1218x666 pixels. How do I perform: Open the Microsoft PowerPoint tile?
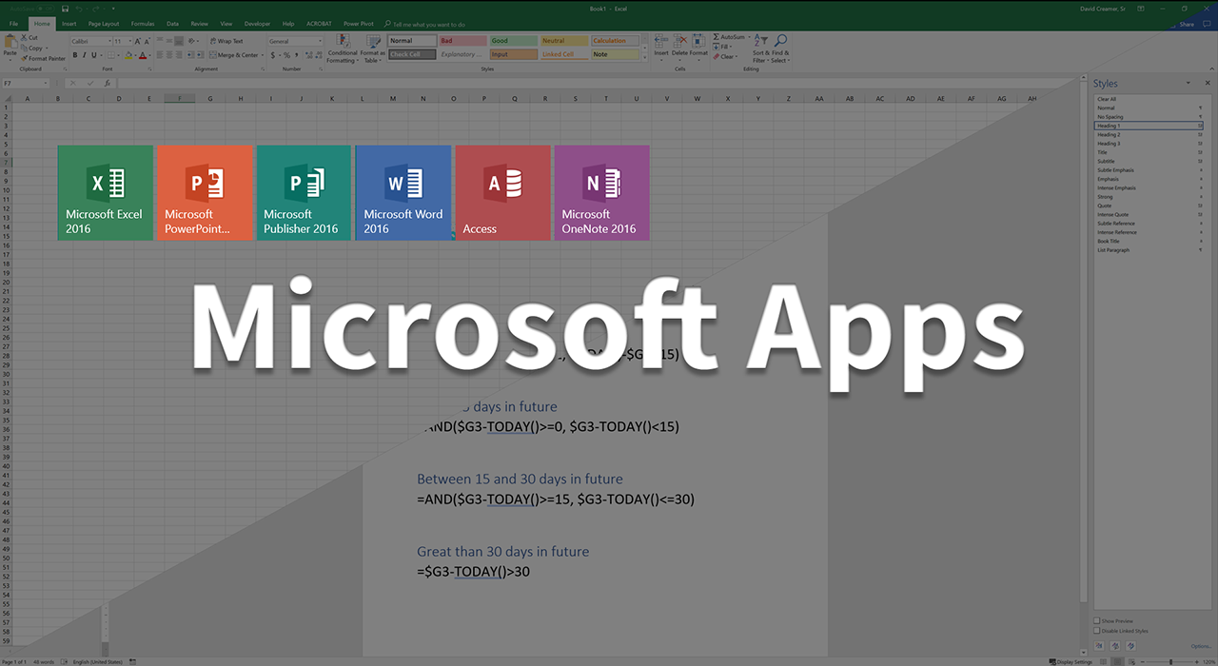click(x=205, y=192)
